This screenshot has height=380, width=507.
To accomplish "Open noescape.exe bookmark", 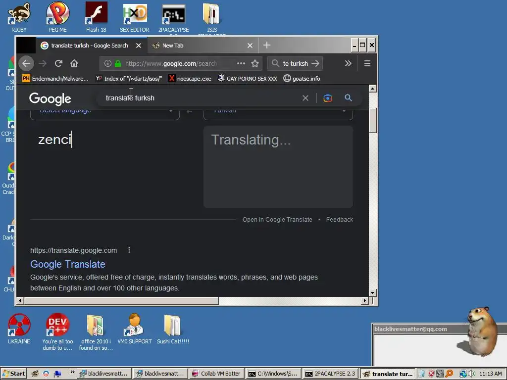I will pyautogui.click(x=190, y=79).
